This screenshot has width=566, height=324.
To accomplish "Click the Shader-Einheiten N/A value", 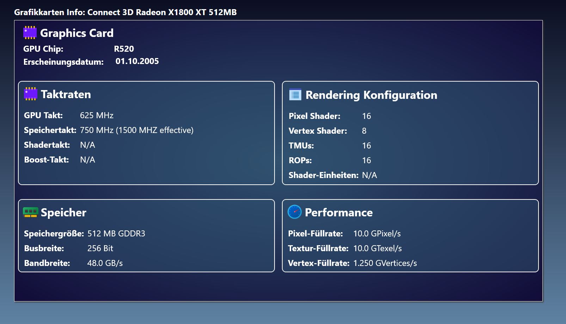I will [x=369, y=175].
